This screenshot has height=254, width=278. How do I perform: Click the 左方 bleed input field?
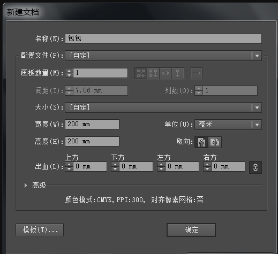182,166
